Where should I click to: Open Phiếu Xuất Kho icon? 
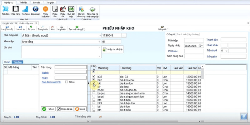click(x=45, y=9)
